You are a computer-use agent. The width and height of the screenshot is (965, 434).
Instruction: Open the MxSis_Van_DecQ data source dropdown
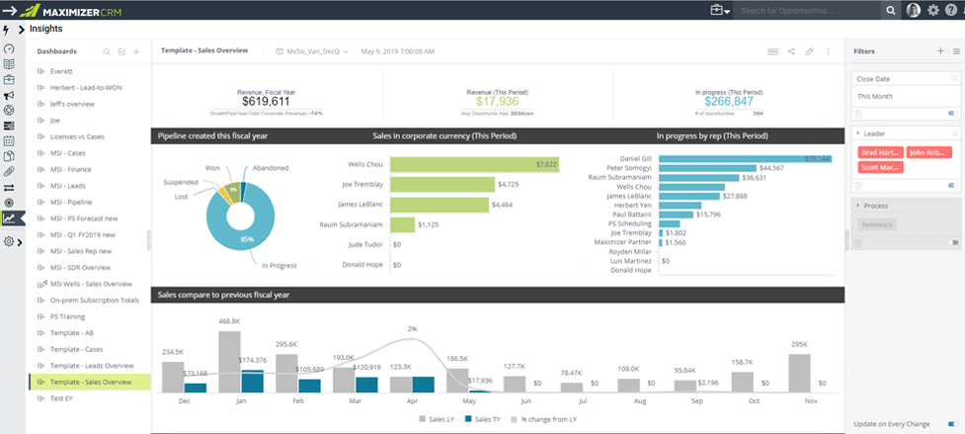(x=312, y=51)
